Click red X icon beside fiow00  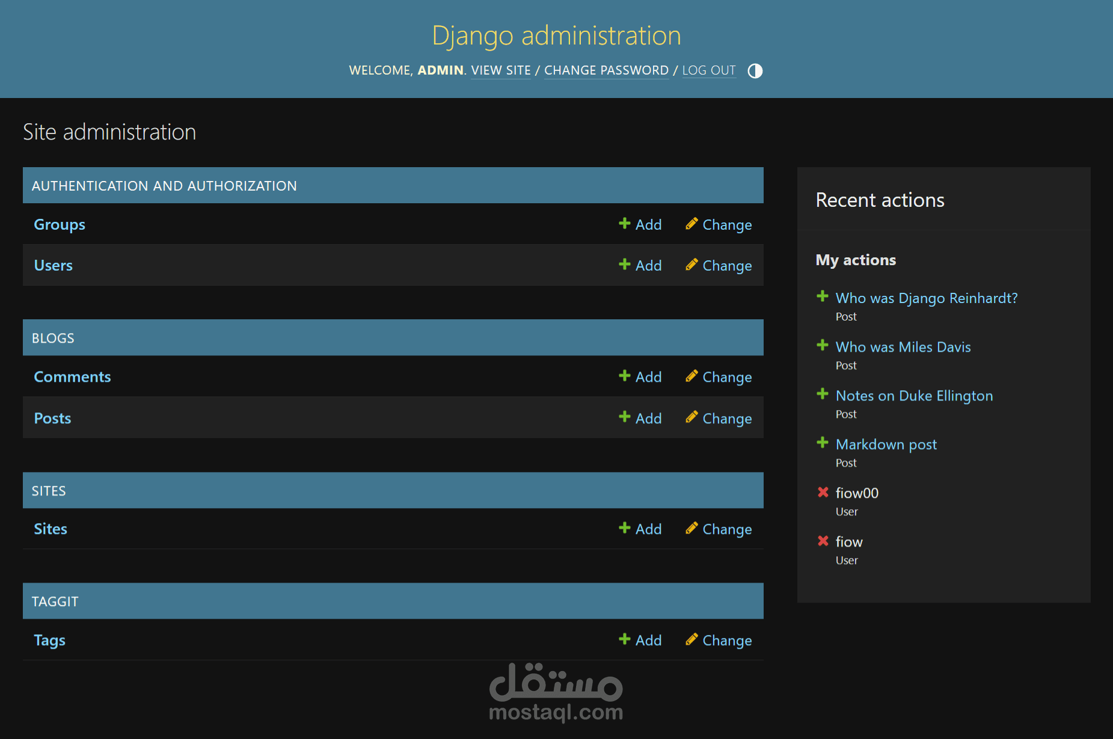point(823,492)
